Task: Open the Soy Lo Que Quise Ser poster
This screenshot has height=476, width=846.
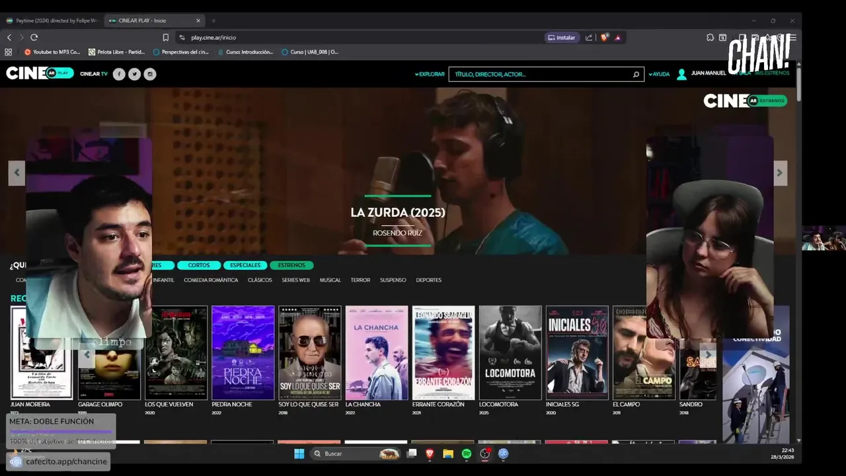Action: (310, 352)
